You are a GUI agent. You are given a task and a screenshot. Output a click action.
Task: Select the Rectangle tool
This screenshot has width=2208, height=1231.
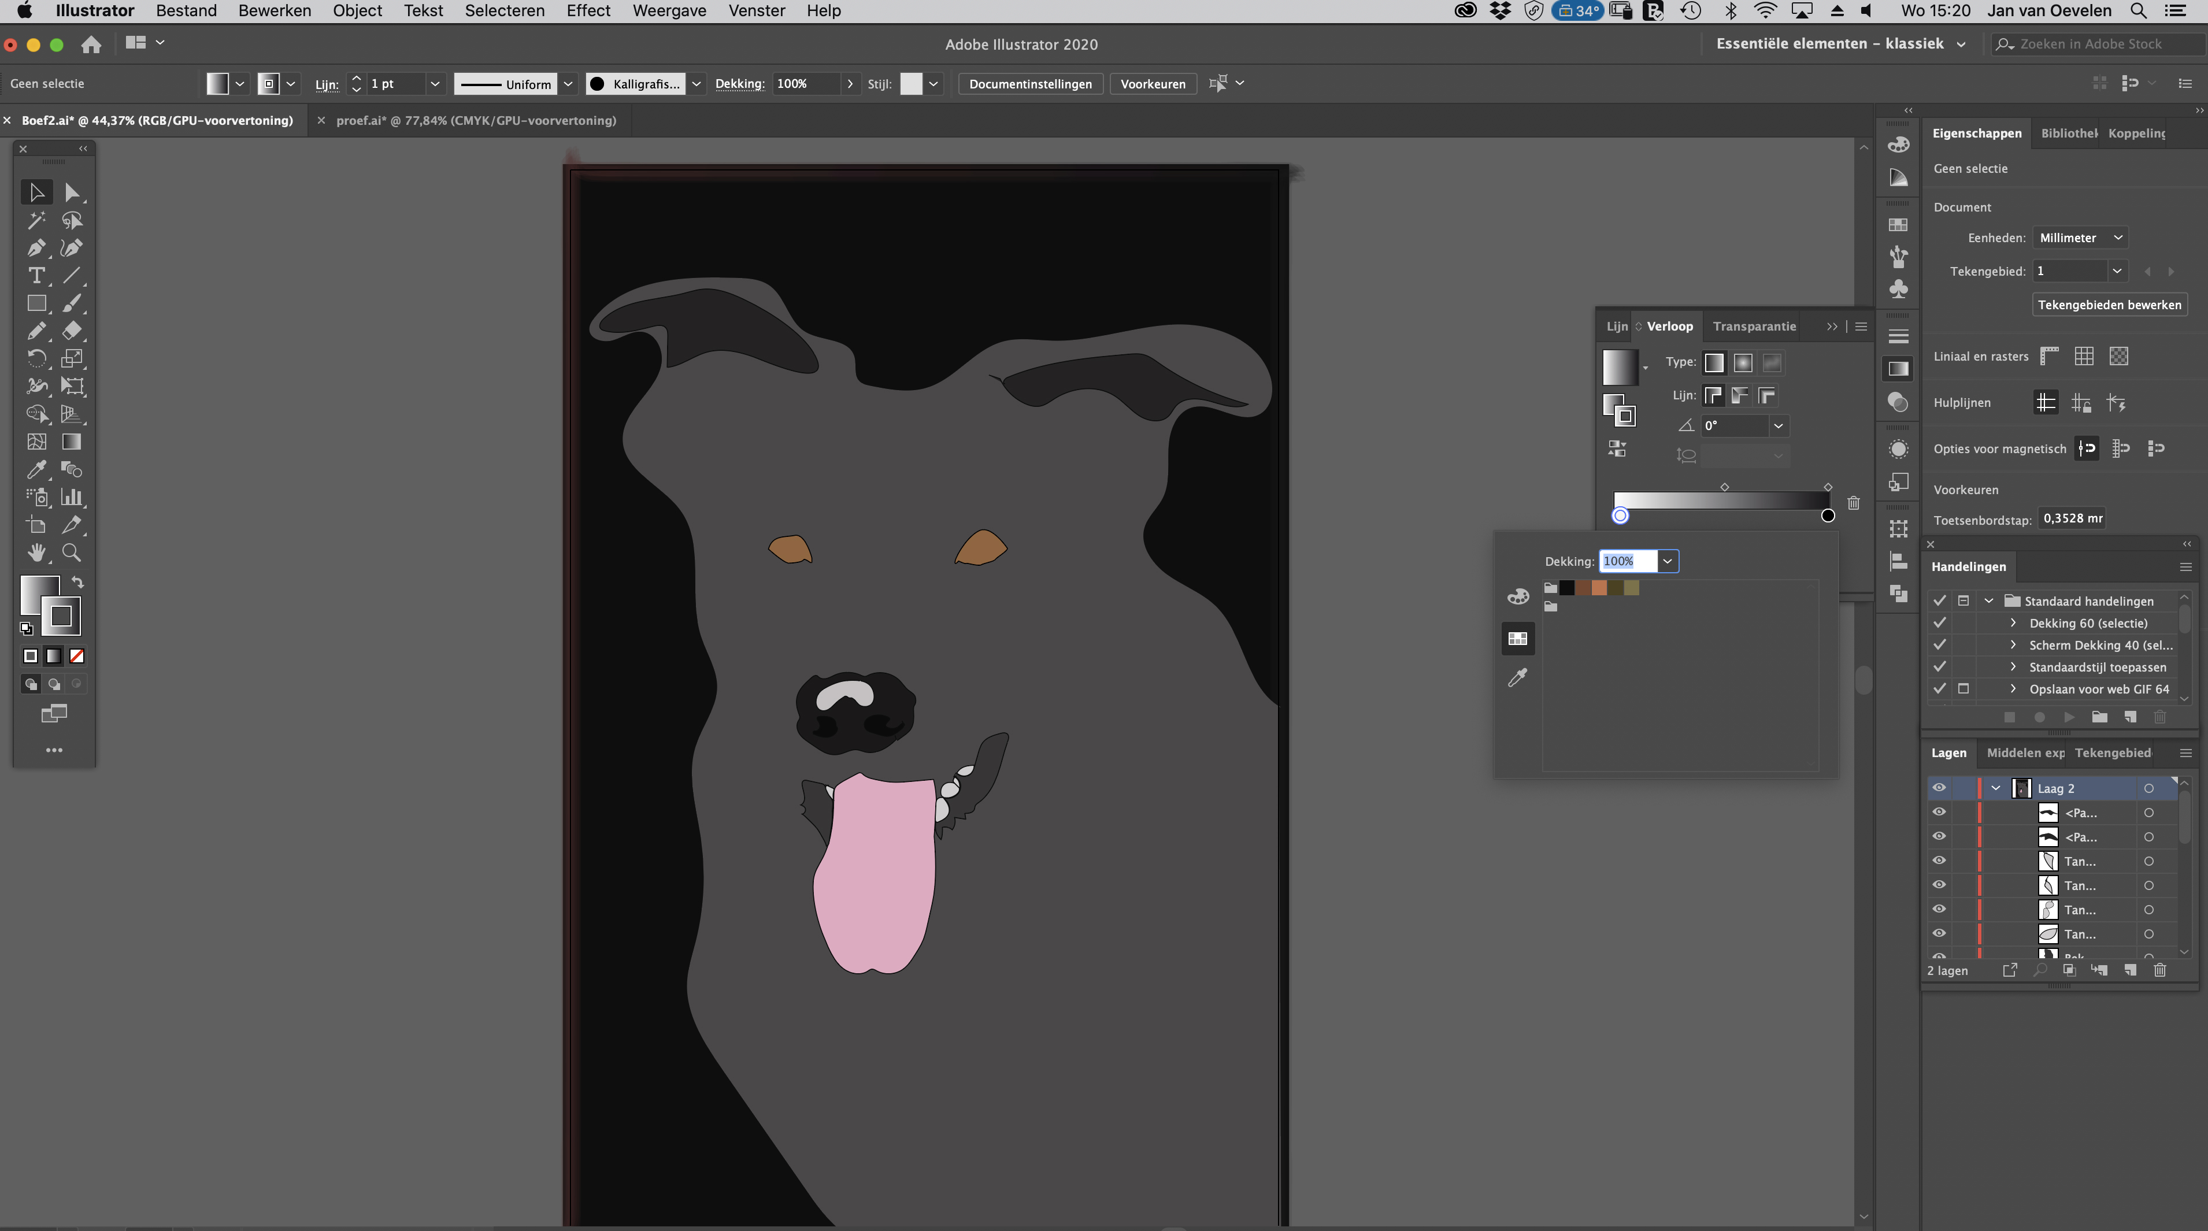point(36,303)
